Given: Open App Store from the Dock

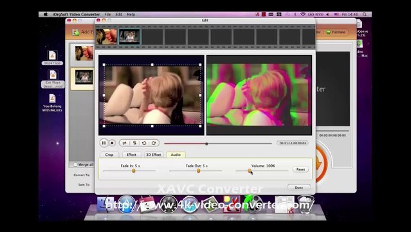Looking at the screenshot, I should [126, 204].
